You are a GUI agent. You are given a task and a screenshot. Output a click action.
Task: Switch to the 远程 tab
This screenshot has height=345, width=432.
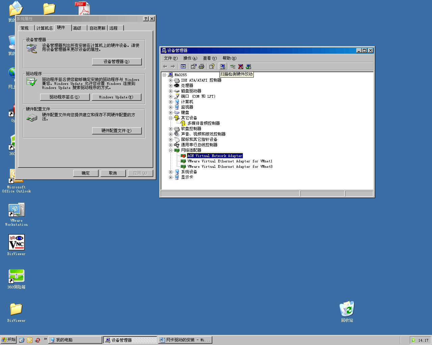pos(116,28)
